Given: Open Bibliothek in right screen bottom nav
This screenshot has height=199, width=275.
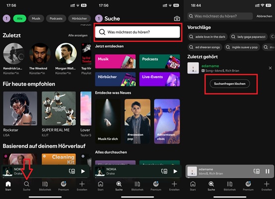Looking at the screenshot, I should coord(230,186).
